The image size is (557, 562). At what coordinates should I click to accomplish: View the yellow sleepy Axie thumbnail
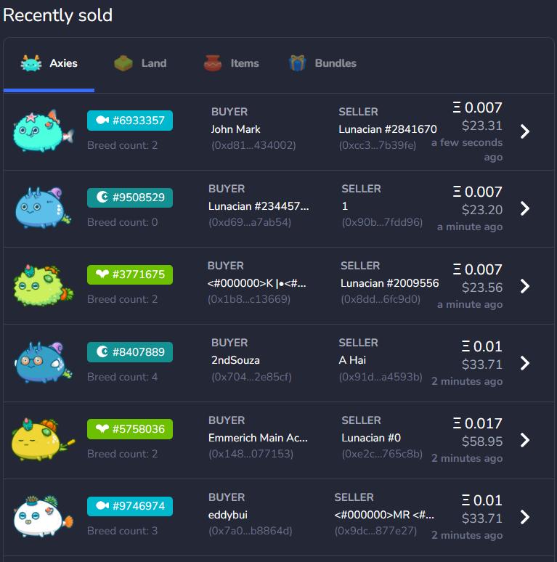[x=43, y=440]
